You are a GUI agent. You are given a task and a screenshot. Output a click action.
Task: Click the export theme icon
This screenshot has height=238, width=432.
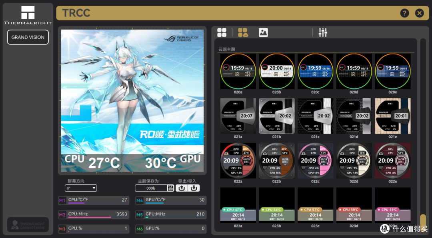182,188
